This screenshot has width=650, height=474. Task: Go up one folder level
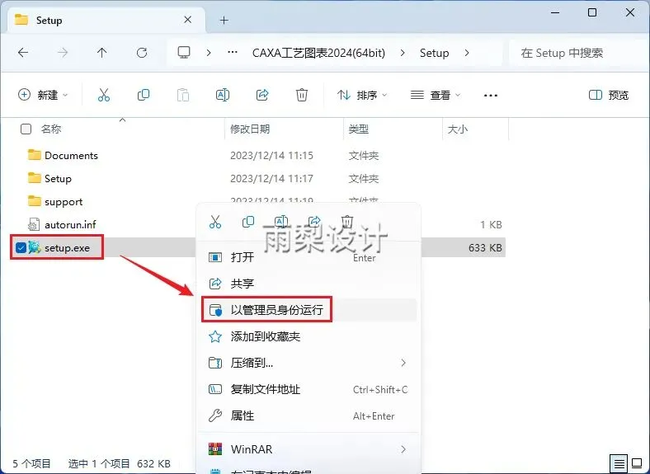coord(102,53)
